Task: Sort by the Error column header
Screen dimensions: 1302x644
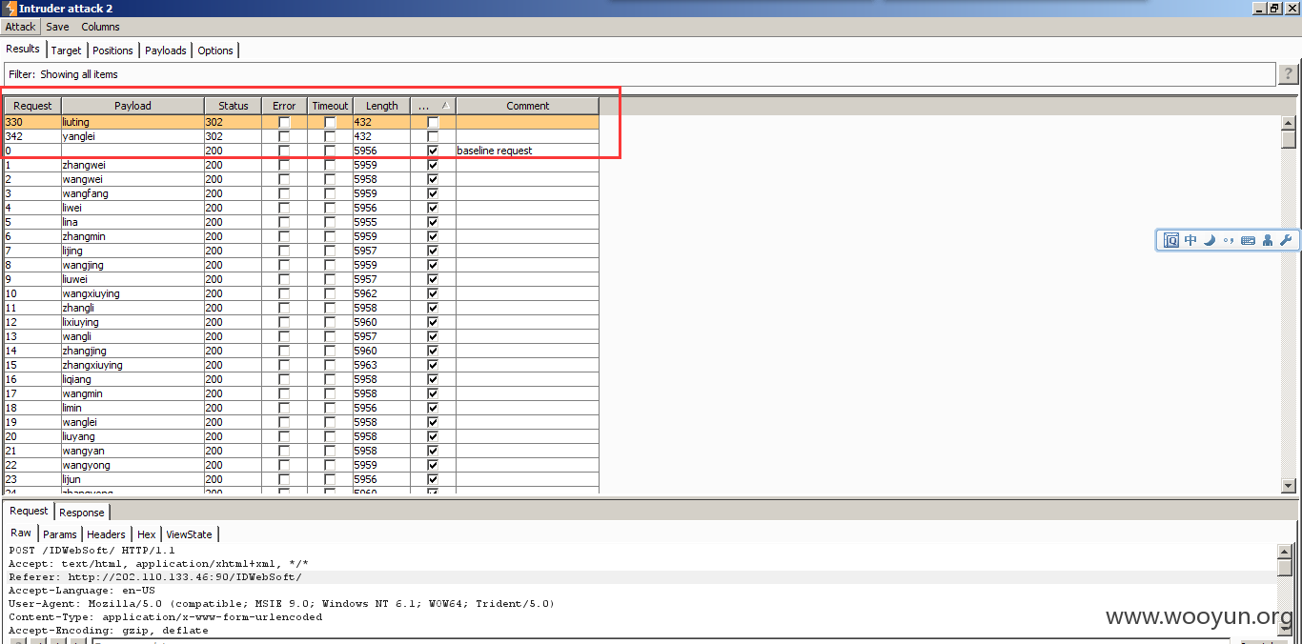Action: tap(284, 106)
